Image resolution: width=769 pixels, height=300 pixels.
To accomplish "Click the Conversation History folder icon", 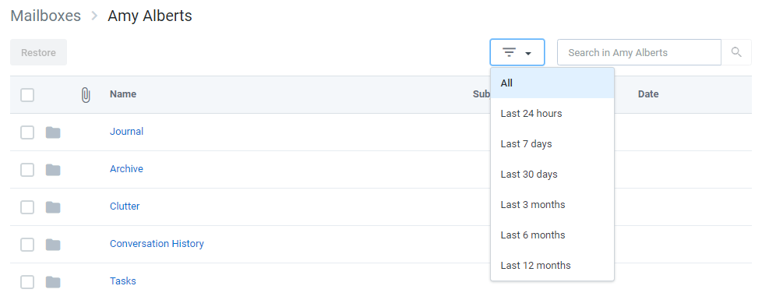I will (53, 245).
